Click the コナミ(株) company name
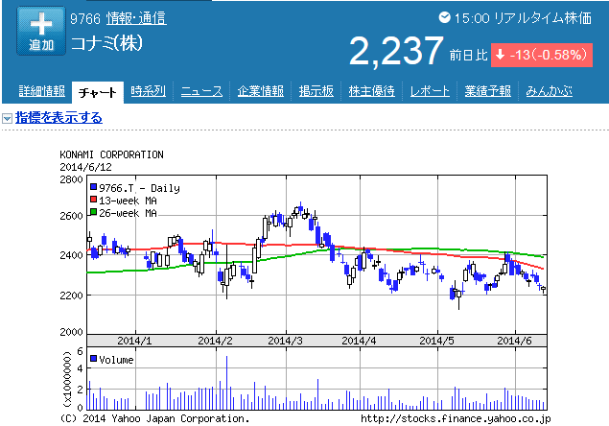Viewport: 609px width, 426px height. [106, 43]
